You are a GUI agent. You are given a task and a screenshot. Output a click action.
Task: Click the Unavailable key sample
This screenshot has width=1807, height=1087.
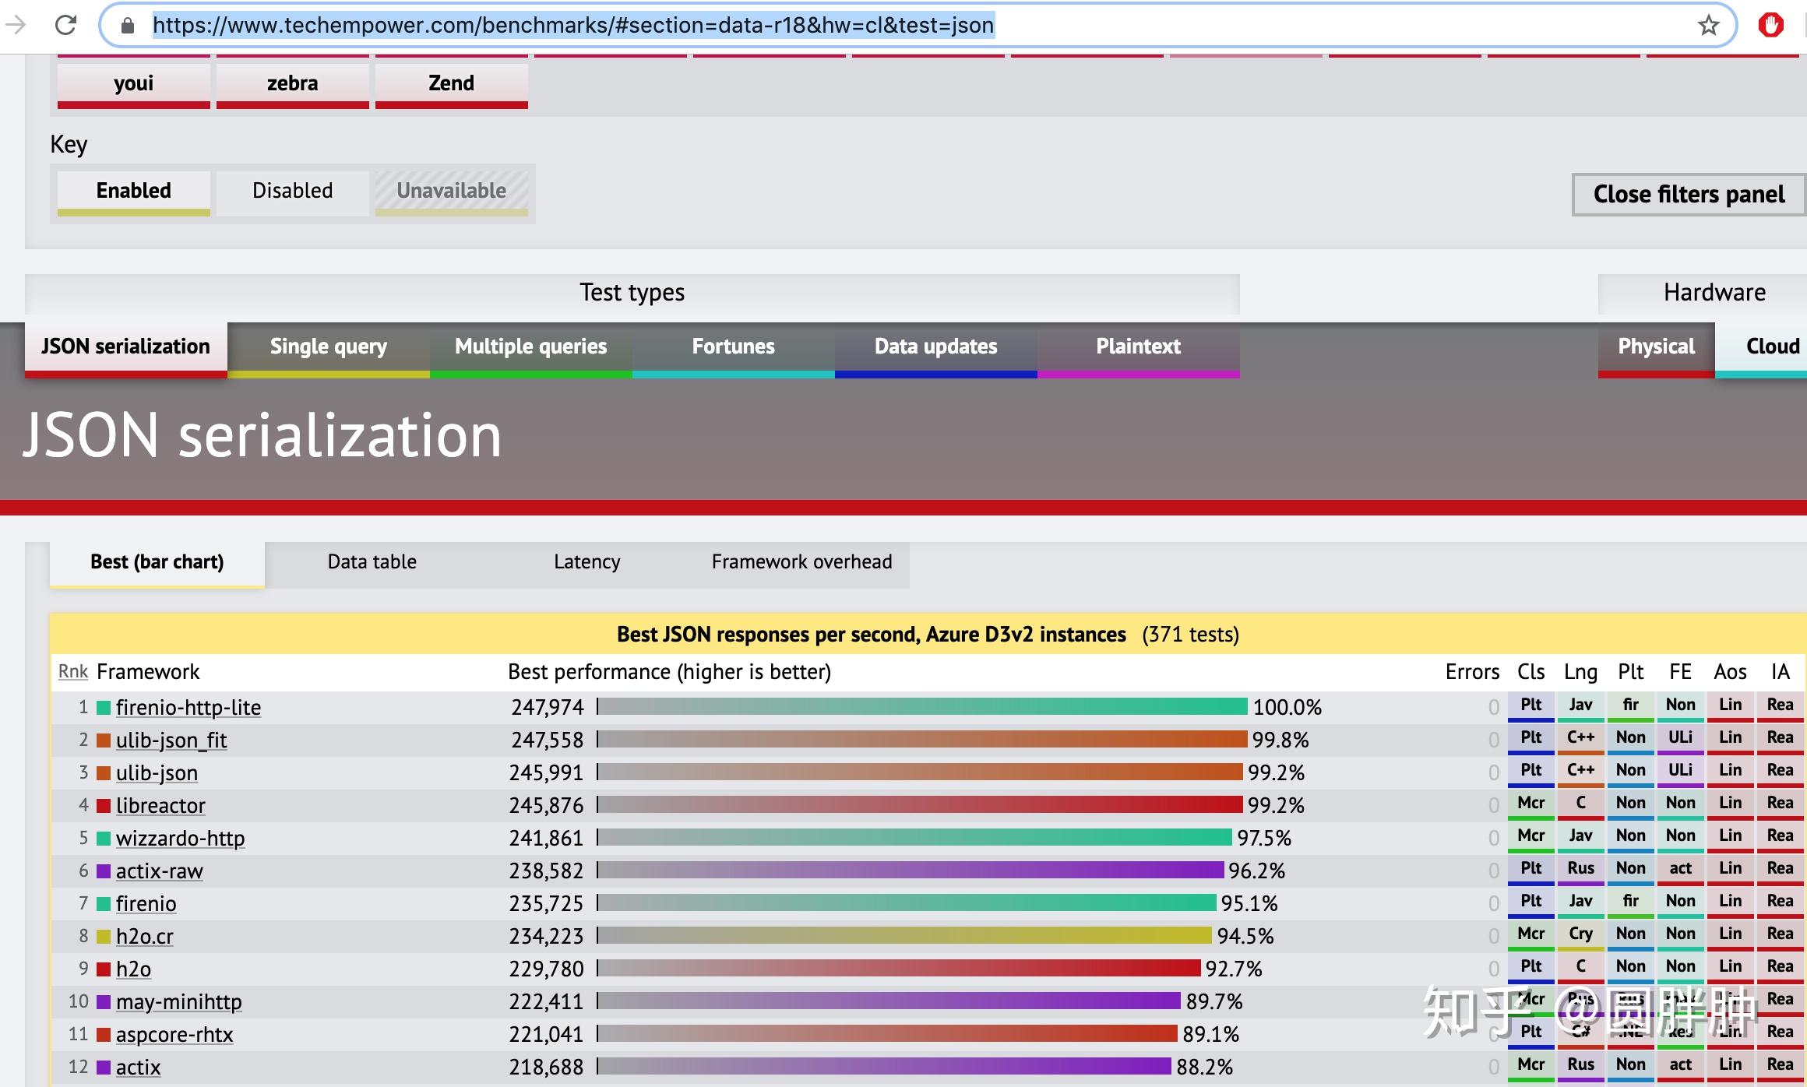click(452, 192)
